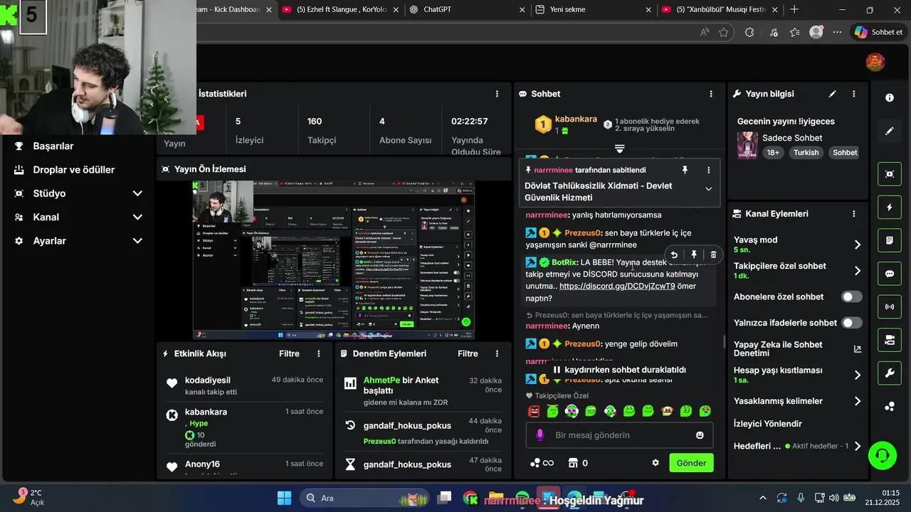
Task: Open Filtre in Denetim Eylemleri panel
Action: pyautogui.click(x=468, y=353)
